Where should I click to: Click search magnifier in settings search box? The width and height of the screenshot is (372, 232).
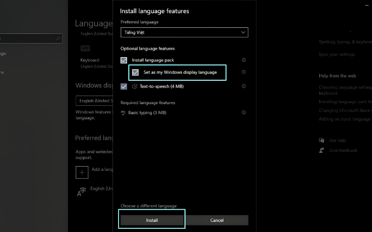click(58, 39)
